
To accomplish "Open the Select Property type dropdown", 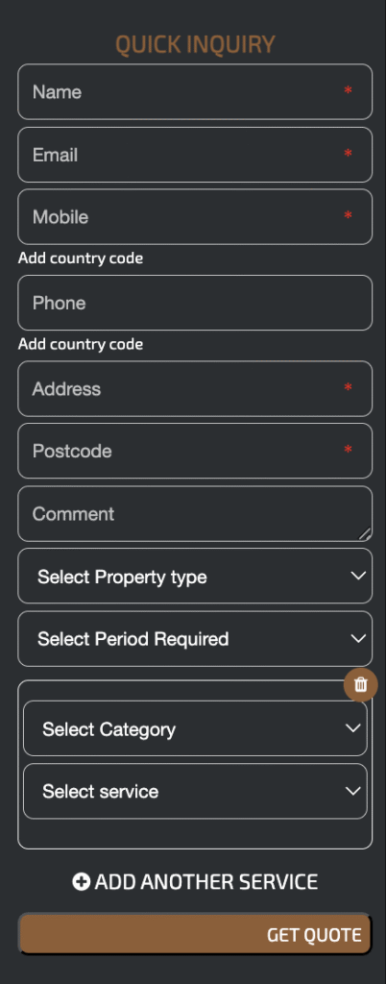I will [x=195, y=577].
